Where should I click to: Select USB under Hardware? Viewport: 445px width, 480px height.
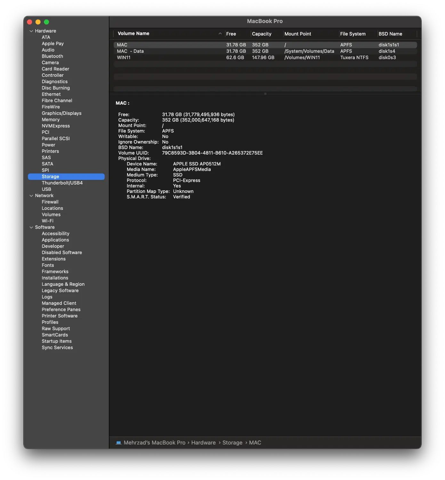[x=46, y=189]
